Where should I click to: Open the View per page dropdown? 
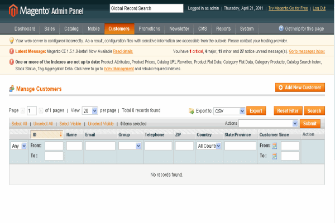point(90,110)
